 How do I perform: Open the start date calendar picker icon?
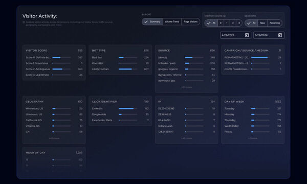pyautogui.click(x=247, y=35)
